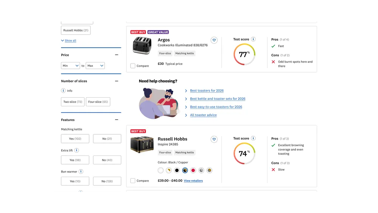Click info icon beside Russell Hobbs test score
Image resolution: width=378 pixels, height=213 pixels.
click(x=253, y=138)
